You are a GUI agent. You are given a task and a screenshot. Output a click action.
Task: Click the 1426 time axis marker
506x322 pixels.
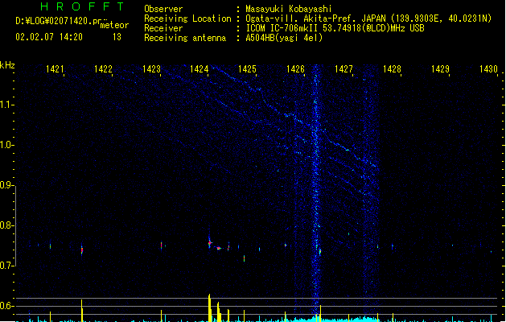pyautogui.click(x=295, y=69)
